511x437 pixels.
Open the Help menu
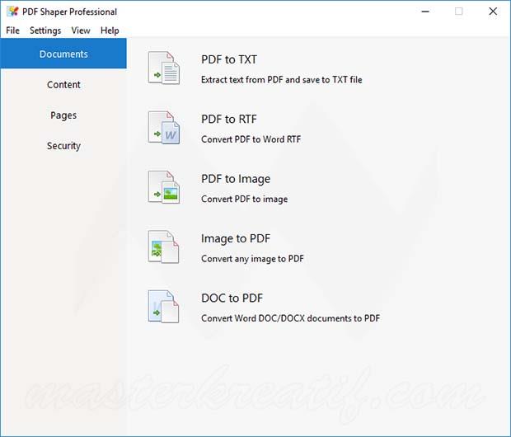(110, 31)
